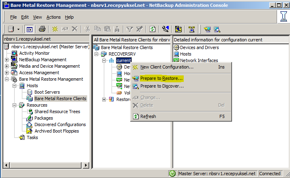290x178 pixels.
Task: Click the Boot Servers icon
Action: 30,92
